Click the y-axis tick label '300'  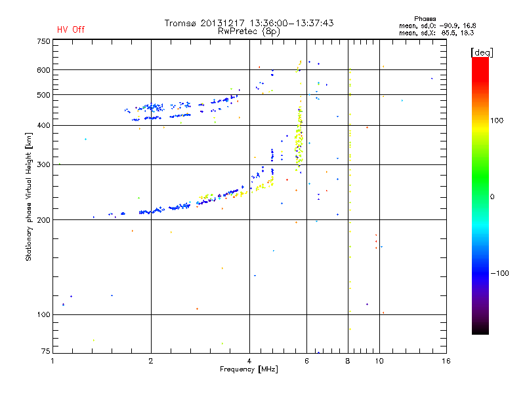43,165
